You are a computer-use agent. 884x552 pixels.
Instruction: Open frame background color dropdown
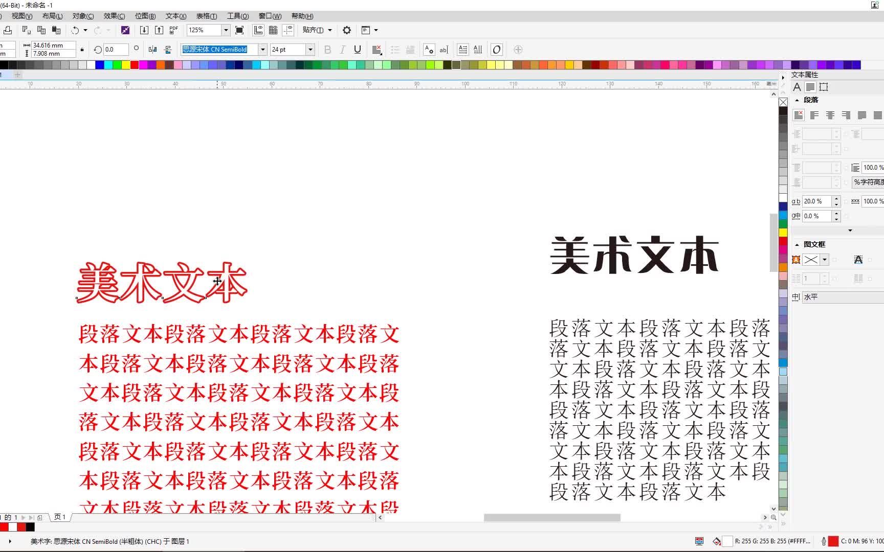[824, 260]
